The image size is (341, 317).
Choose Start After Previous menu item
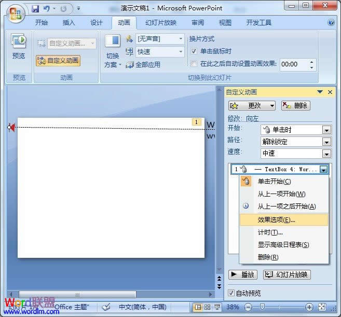284,206
